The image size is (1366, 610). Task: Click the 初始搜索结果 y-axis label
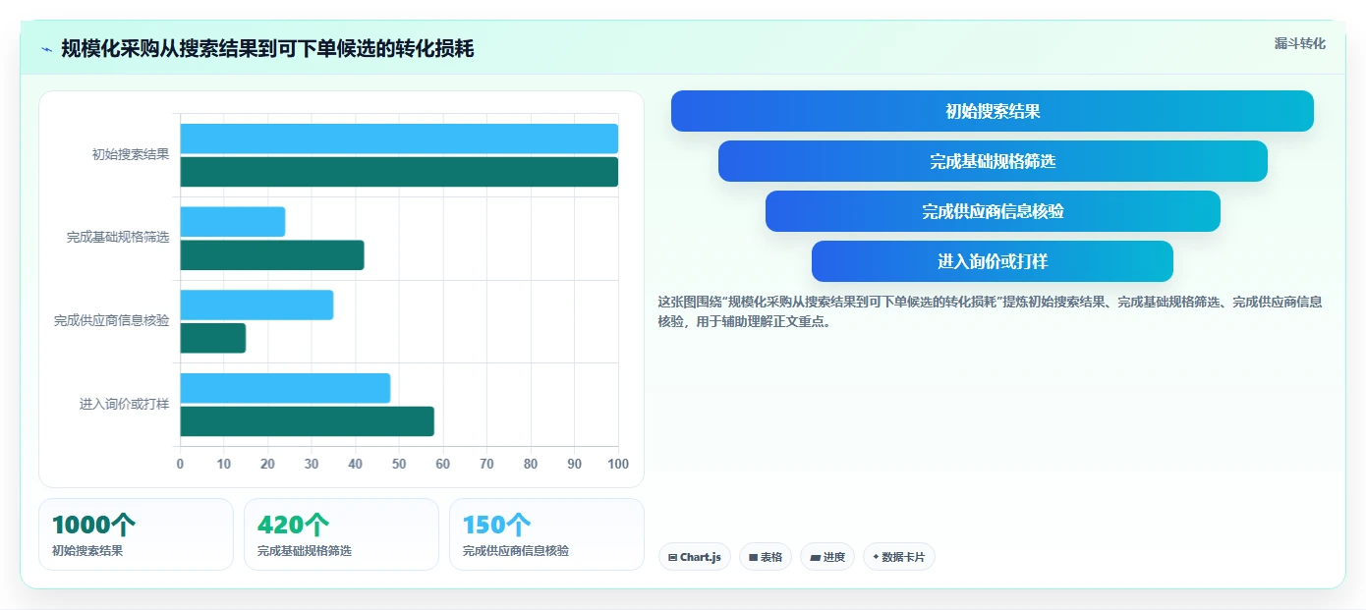(131, 154)
